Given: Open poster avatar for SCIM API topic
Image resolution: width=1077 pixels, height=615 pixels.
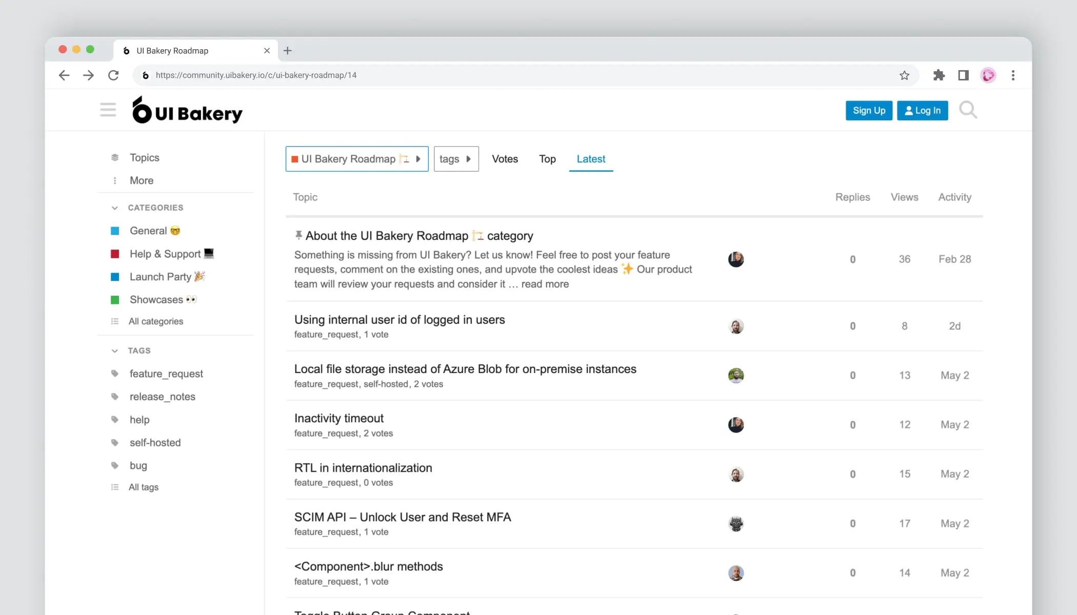Looking at the screenshot, I should [736, 523].
